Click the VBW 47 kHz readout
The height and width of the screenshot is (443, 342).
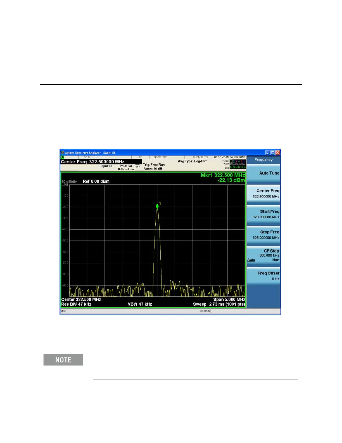click(x=140, y=304)
